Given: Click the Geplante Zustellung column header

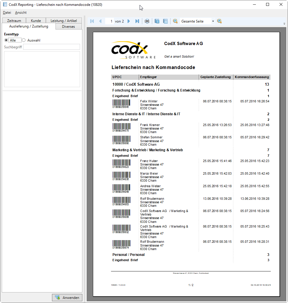Looking at the screenshot, I should click(216, 77).
